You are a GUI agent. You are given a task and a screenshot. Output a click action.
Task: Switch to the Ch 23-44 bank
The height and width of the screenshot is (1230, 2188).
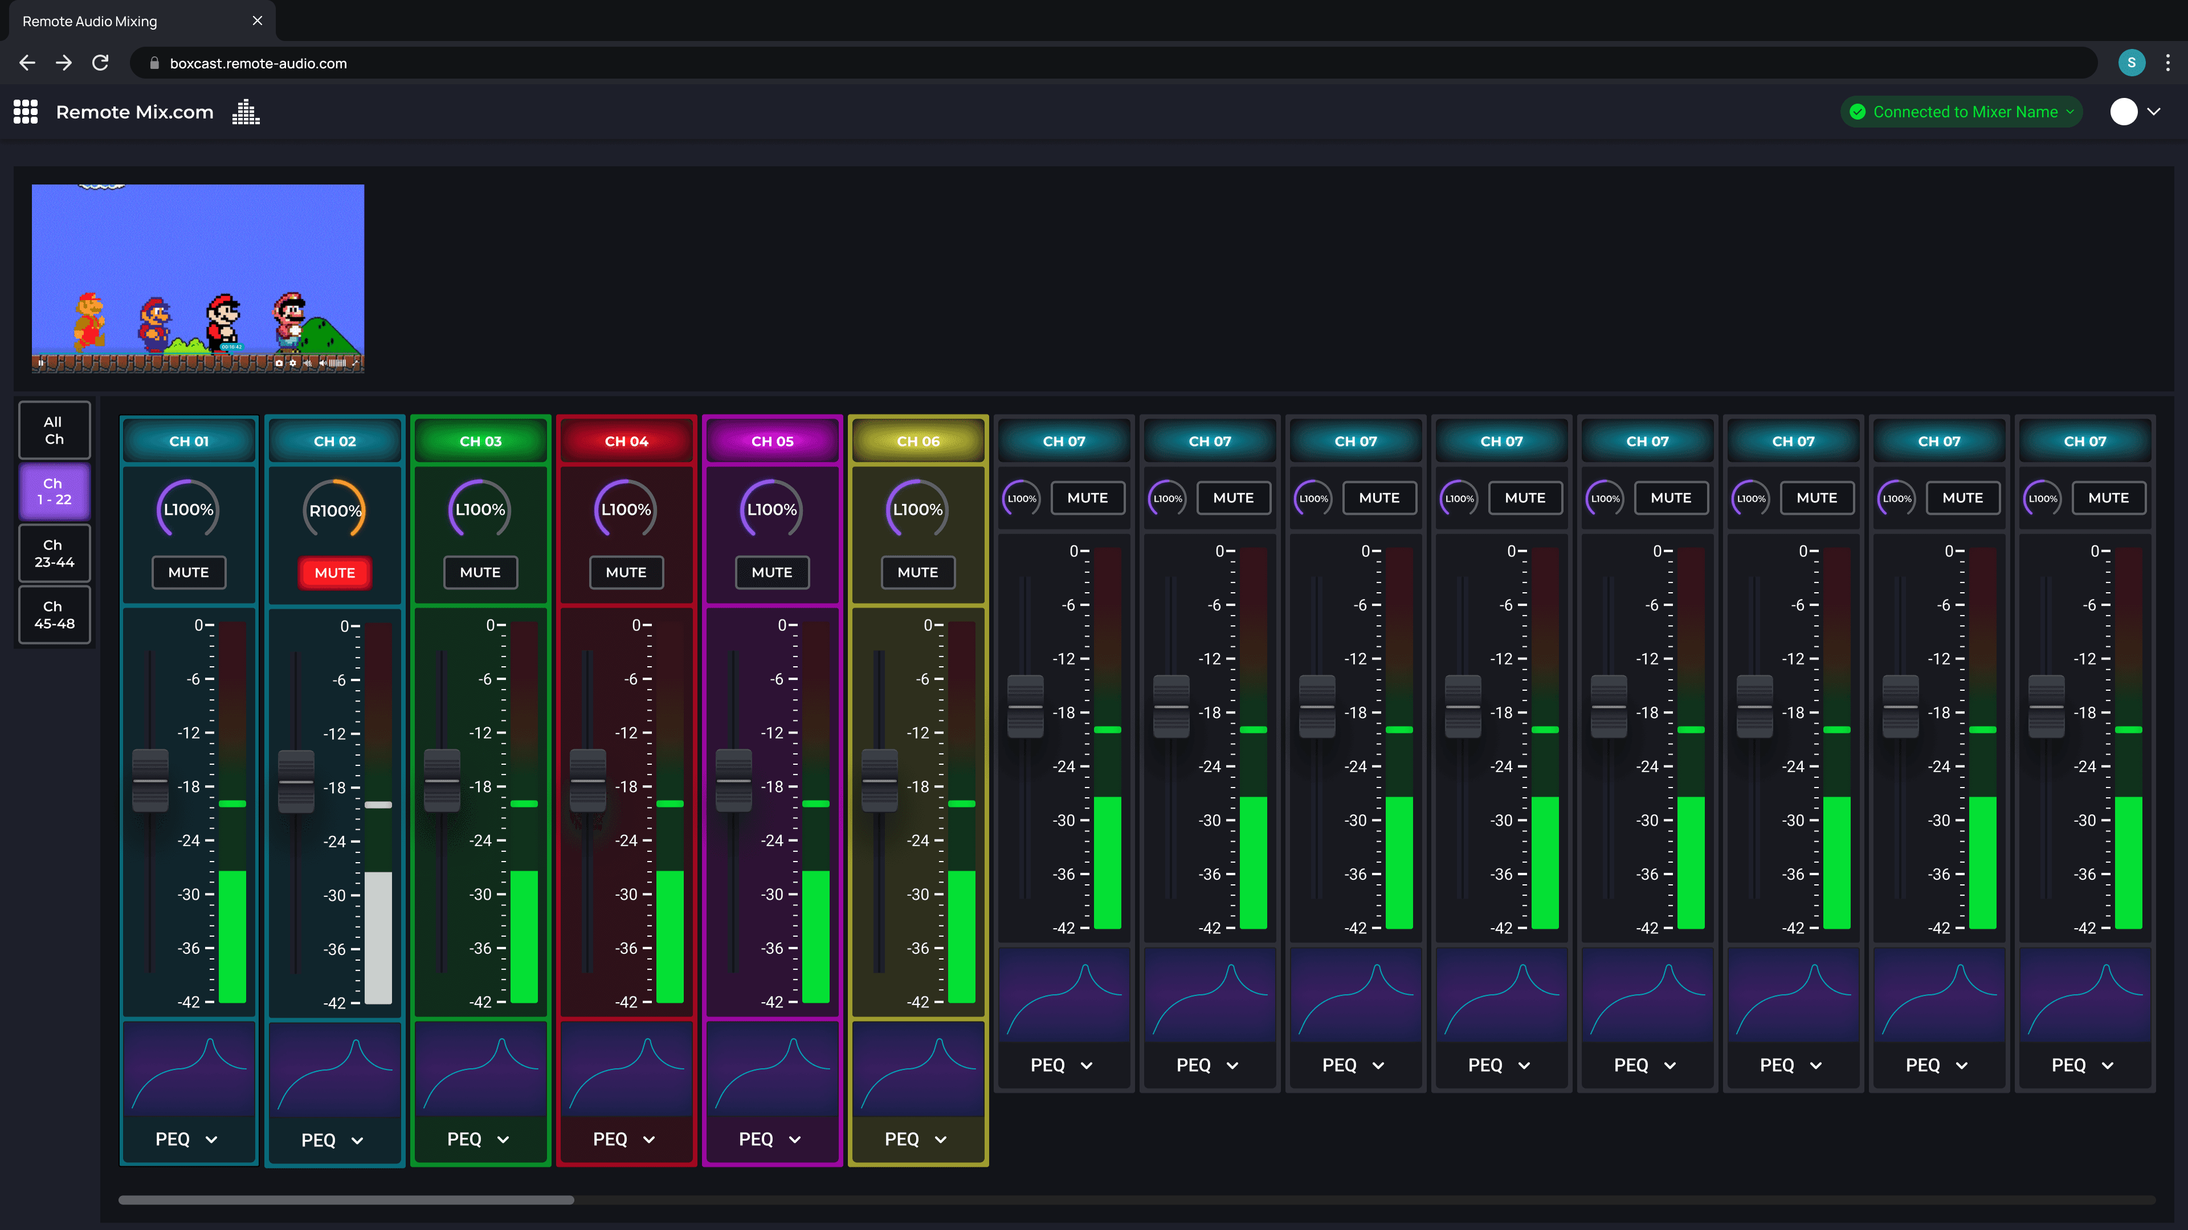(54, 553)
